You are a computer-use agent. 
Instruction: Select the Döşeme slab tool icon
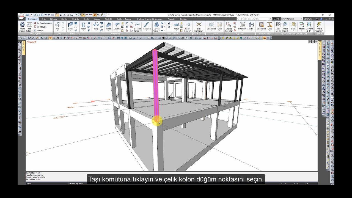117,25
